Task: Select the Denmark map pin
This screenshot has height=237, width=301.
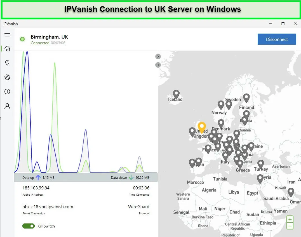Action: click(221, 124)
